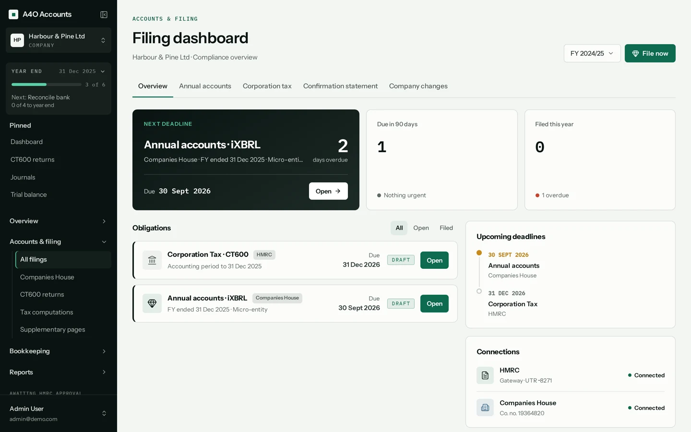Viewport: 691px width, 432px height.
Task: Open pinned CT600 returns link
Action: [59, 160]
